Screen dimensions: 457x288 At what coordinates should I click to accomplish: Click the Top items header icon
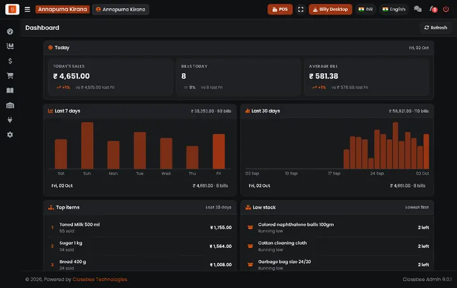coord(51,207)
